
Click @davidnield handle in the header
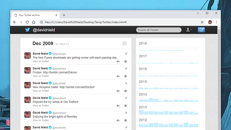[x=44, y=30]
